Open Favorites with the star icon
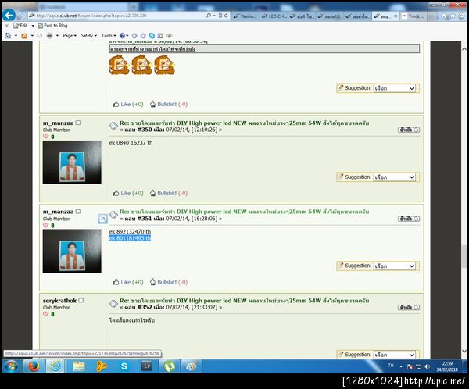 click(453, 16)
